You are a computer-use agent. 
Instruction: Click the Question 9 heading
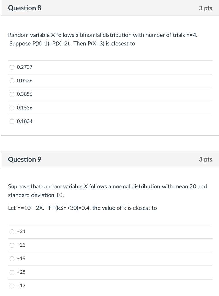pyautogui.click(x=25, y=159)
